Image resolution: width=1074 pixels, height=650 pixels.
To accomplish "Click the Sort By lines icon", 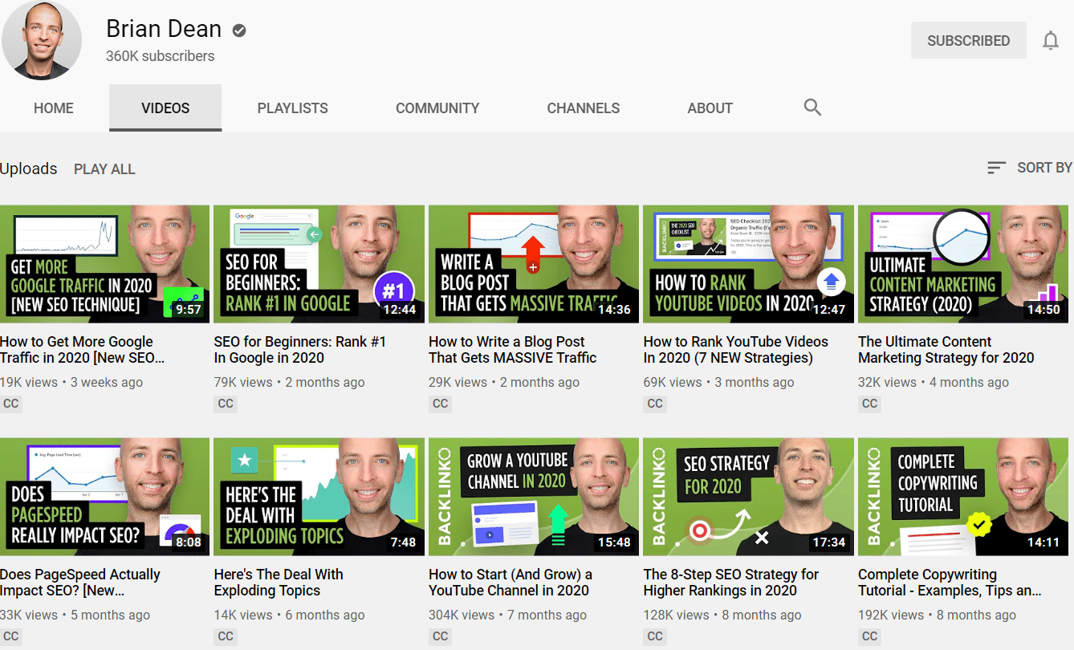I will tap(996, 168).
